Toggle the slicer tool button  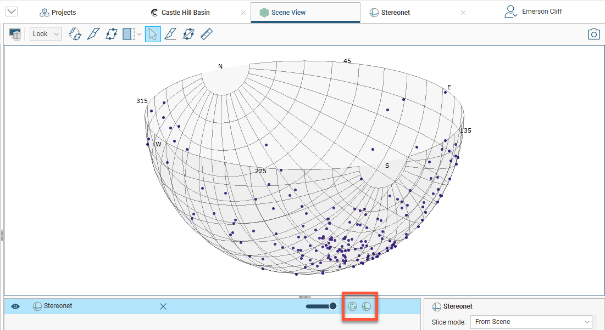pos(128,34)
